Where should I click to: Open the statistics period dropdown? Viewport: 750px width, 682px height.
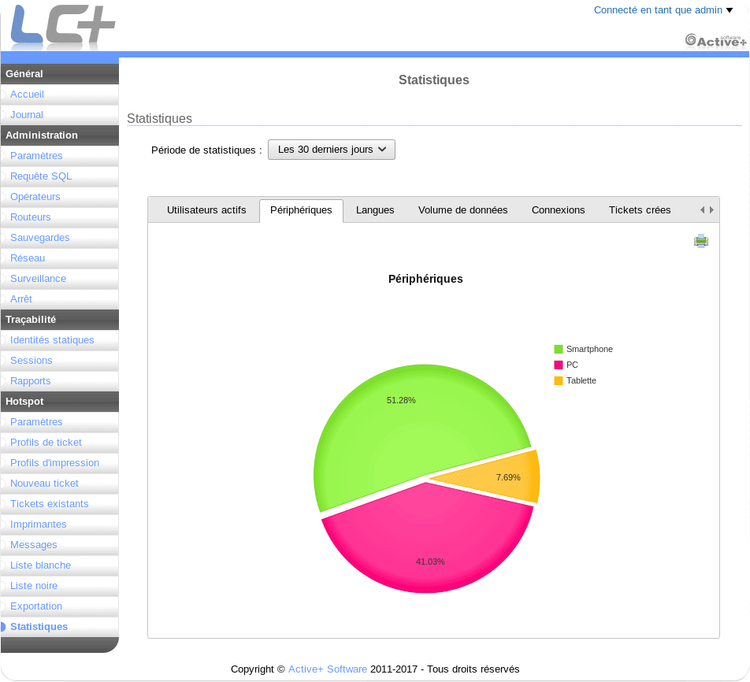pos(331,150)
